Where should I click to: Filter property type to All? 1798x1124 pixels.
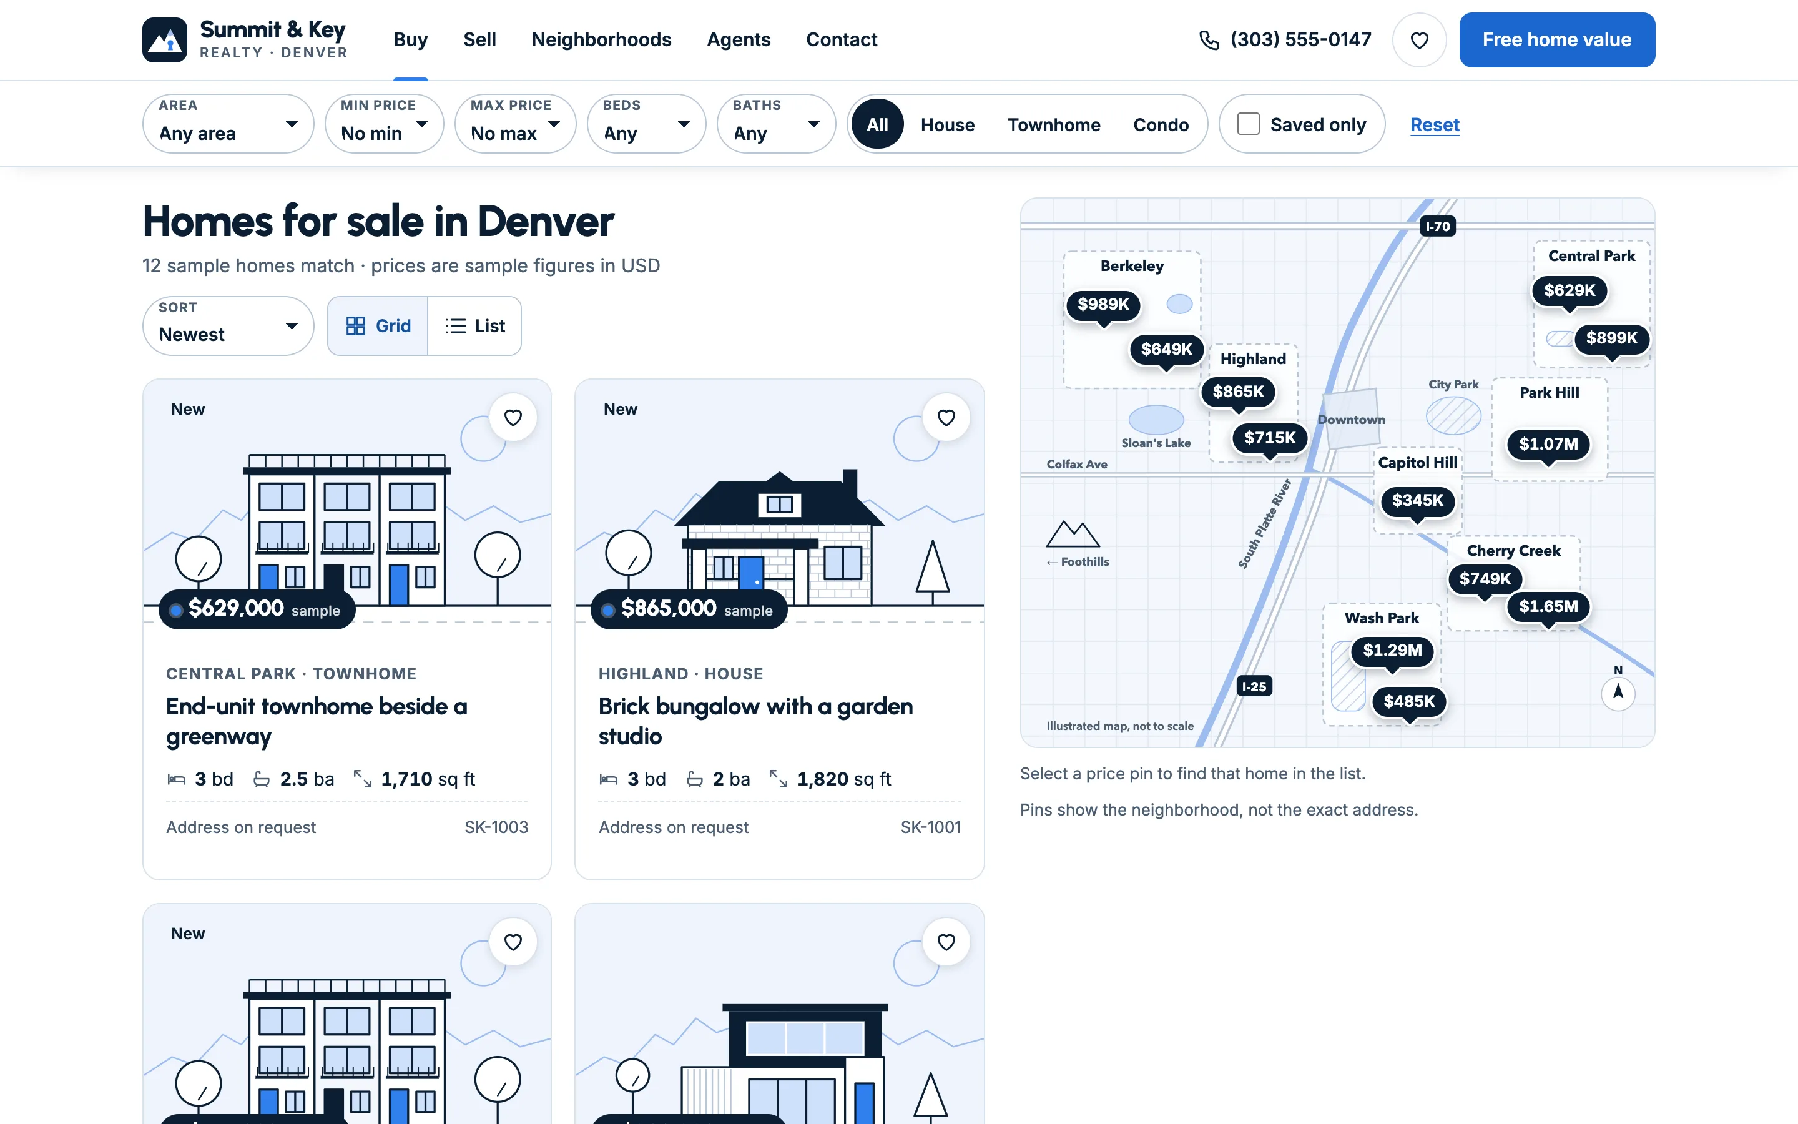coord(877,124)
